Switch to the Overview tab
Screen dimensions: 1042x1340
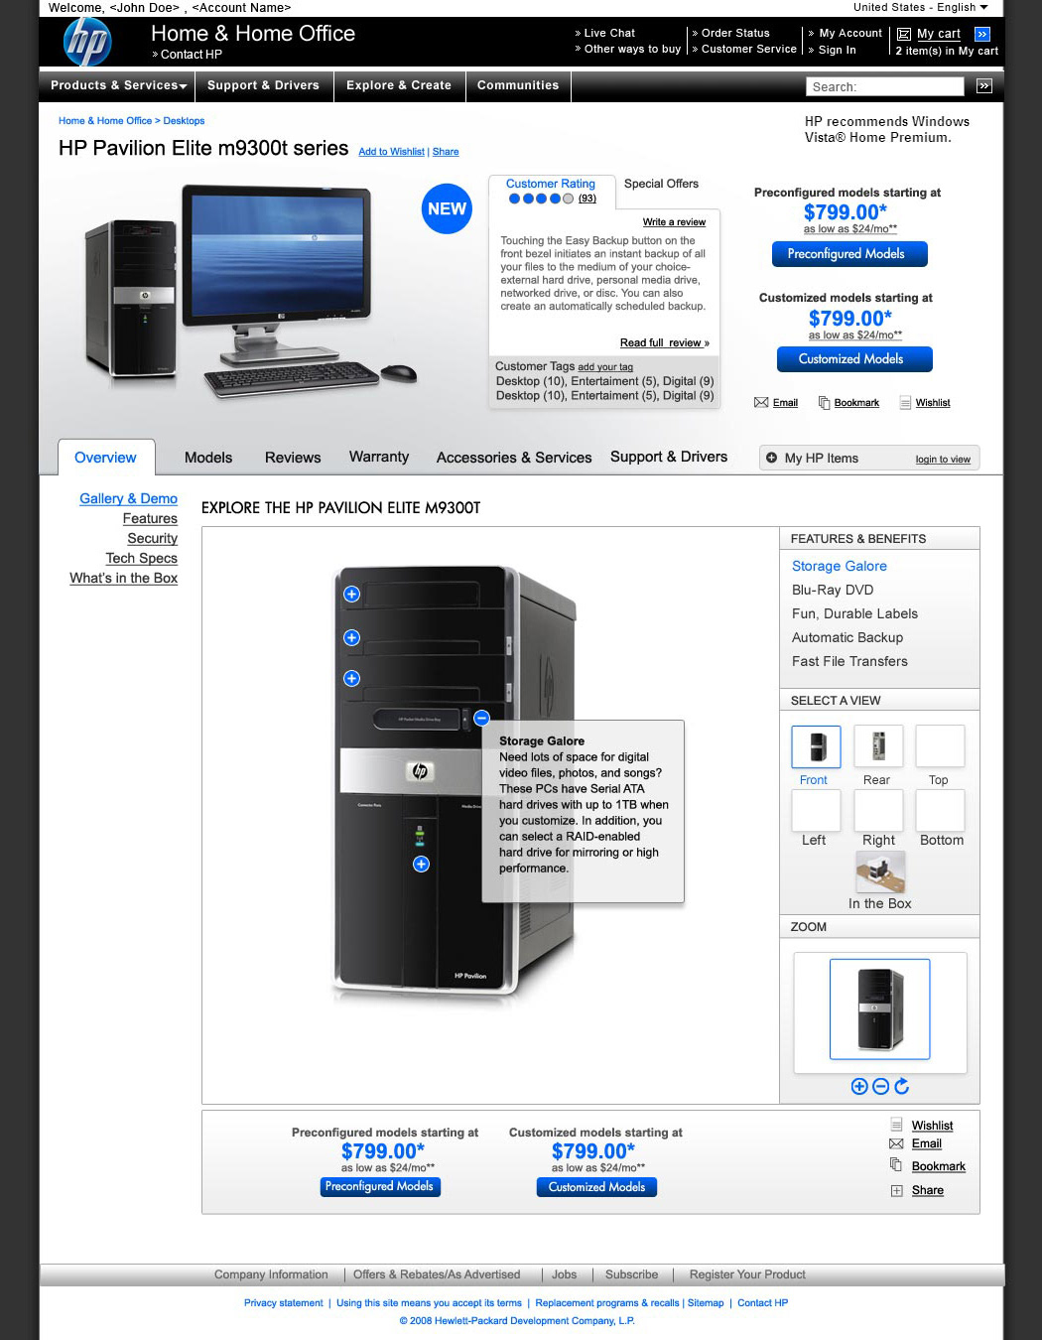(106, 458)
